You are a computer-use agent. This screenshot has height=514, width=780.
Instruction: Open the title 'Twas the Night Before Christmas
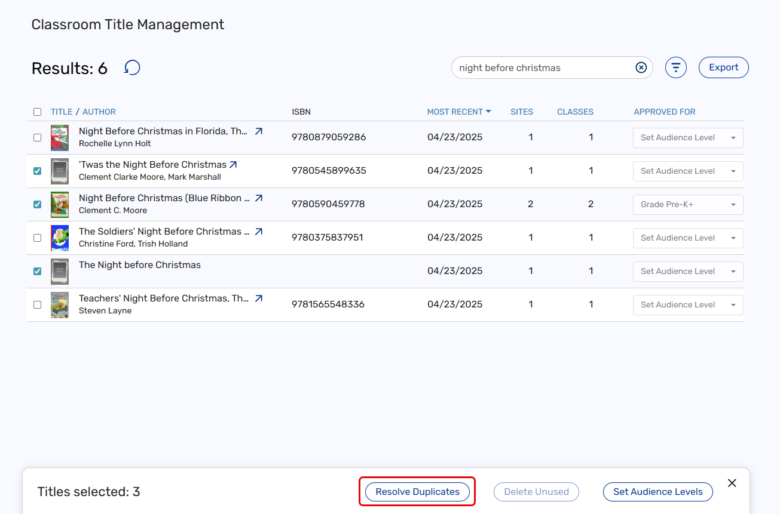[x=152, y=165]
